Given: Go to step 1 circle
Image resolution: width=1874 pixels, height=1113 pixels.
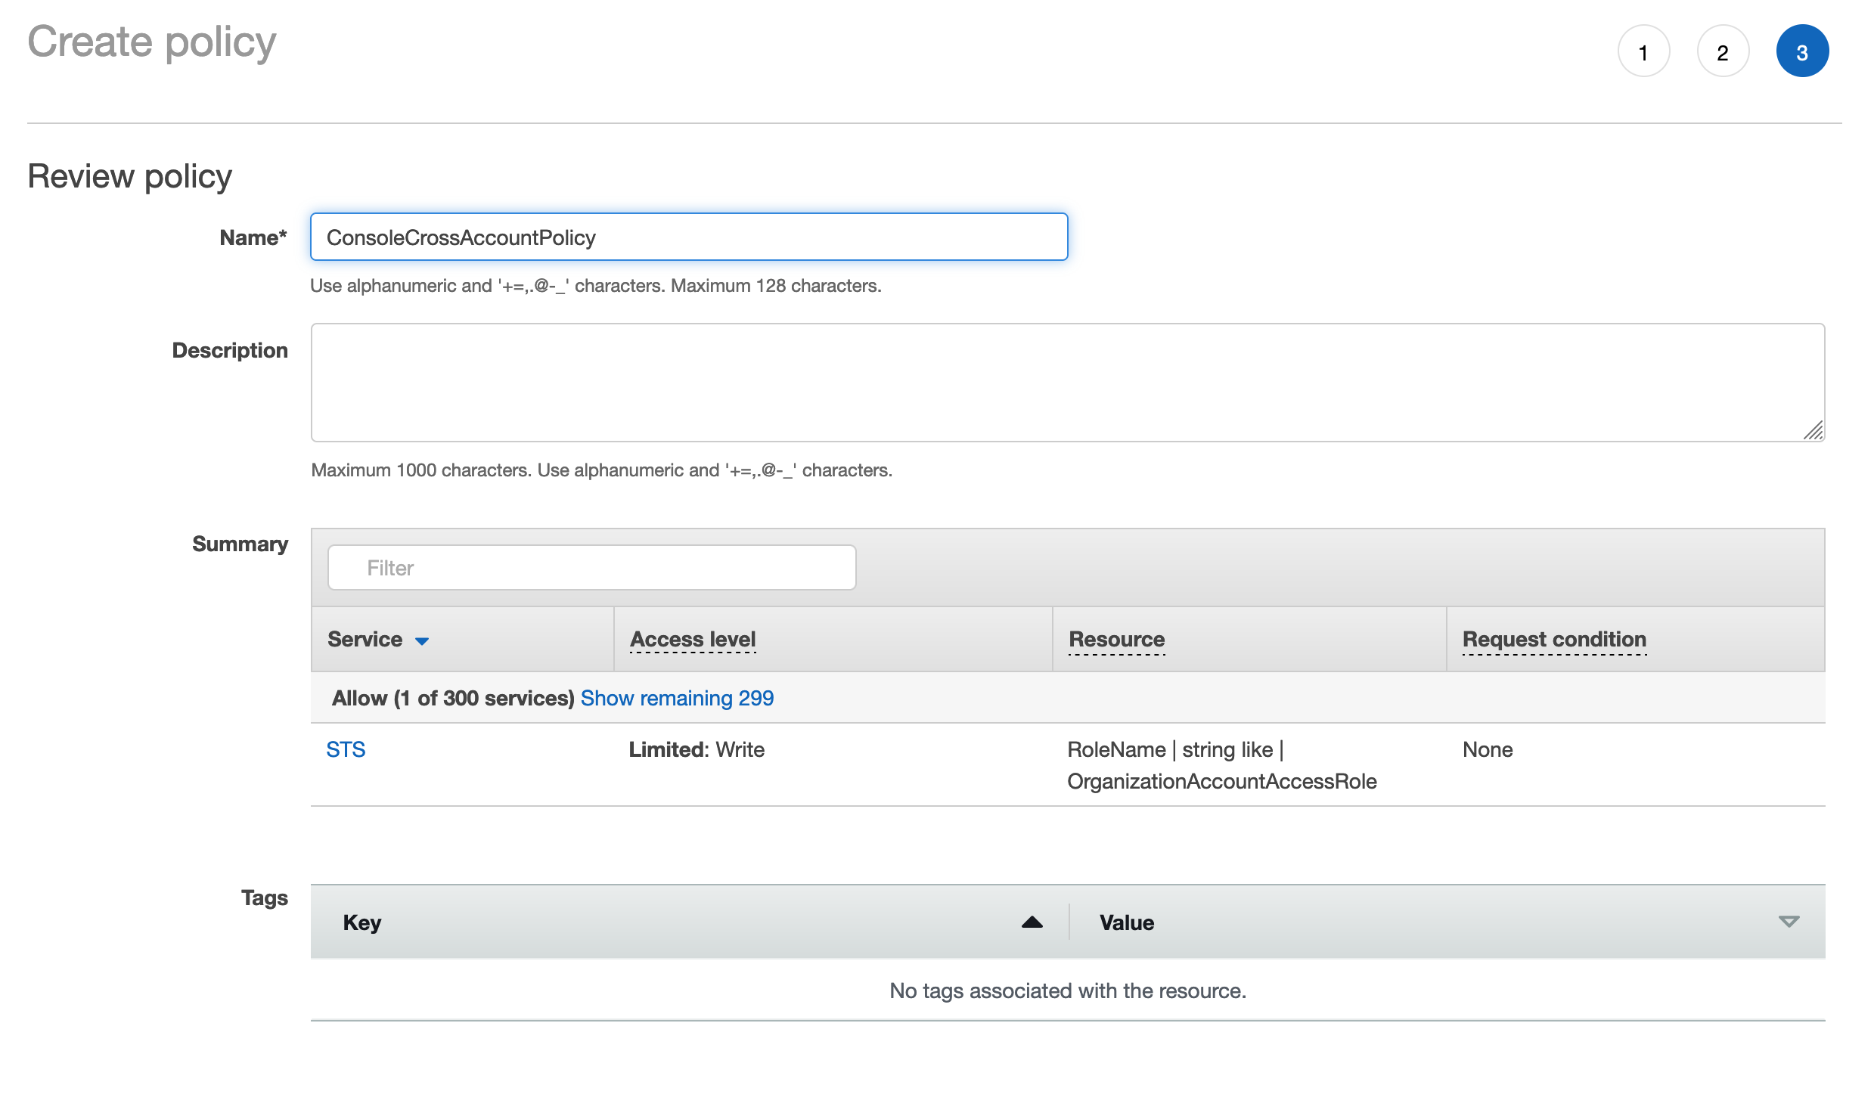Looking at the screenshot, I should pos(1643,52).
